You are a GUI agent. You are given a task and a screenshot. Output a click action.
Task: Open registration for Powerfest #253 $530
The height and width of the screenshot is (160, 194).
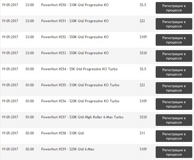point(174,56)
